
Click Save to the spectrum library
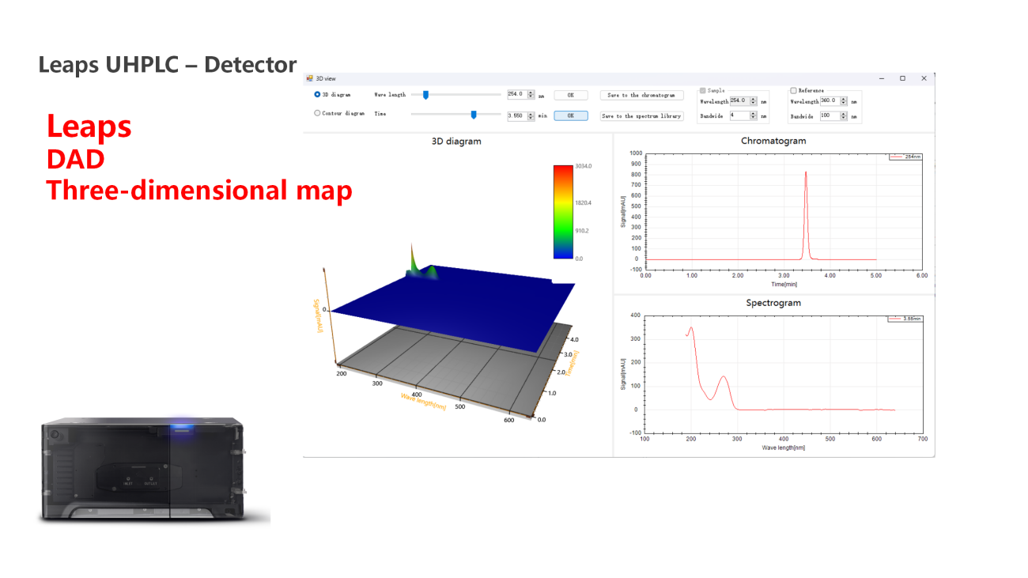tap(641, 116)
